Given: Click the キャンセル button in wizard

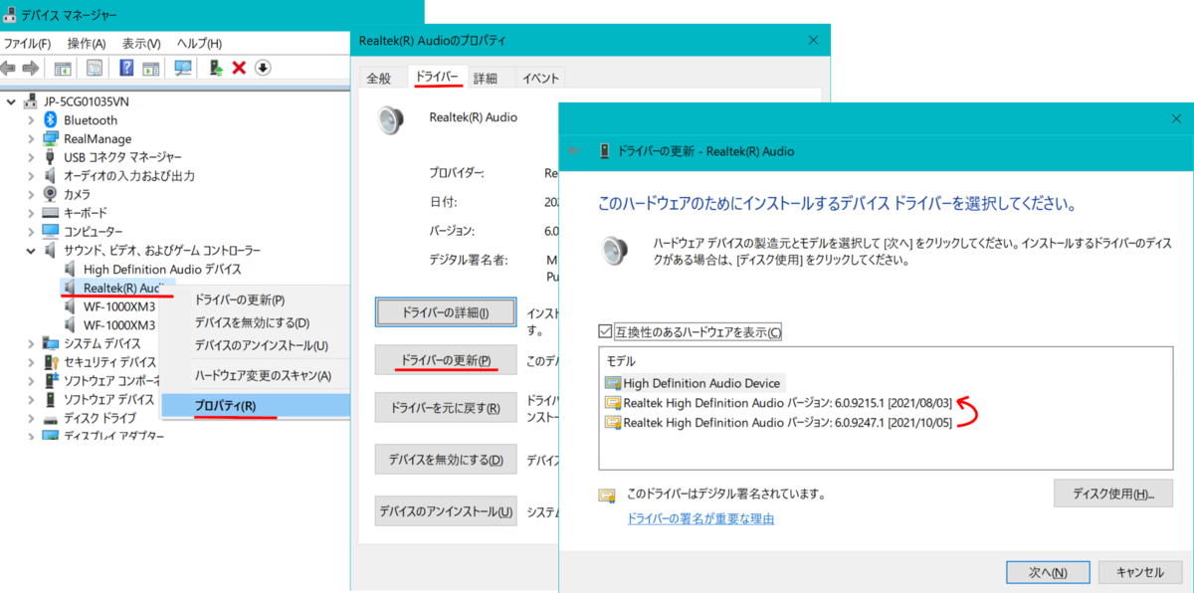Looking at the screenshot, I should point(1139,572).
